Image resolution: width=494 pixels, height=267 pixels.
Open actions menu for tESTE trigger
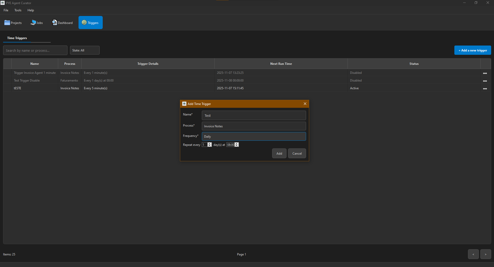pyautogui.click(x=485, y=88)
